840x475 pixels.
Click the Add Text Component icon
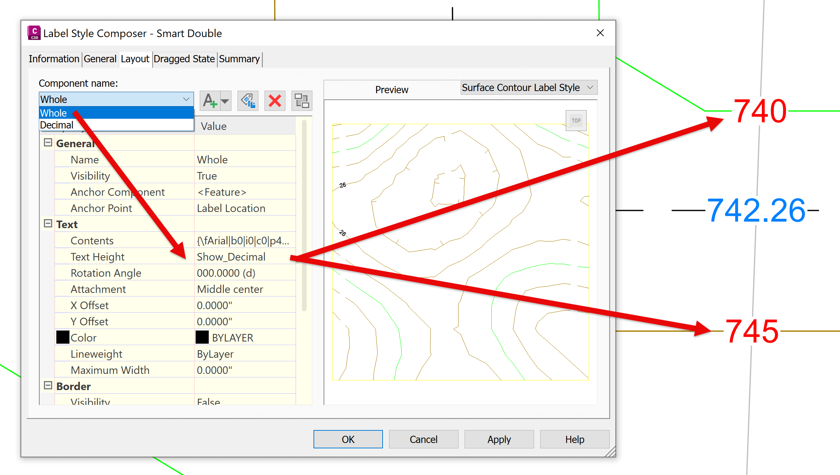point(210,101)
